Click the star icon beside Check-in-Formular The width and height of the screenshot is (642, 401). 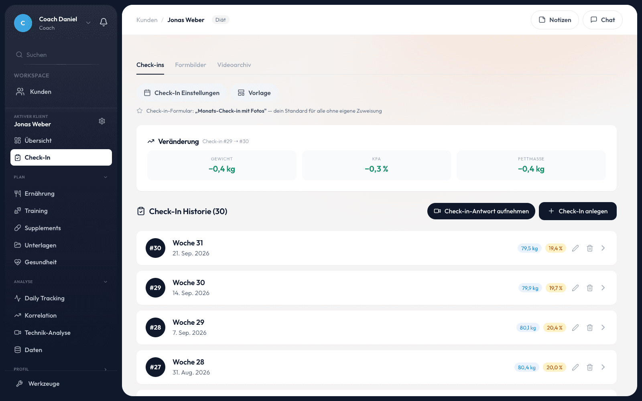point(140,111)
